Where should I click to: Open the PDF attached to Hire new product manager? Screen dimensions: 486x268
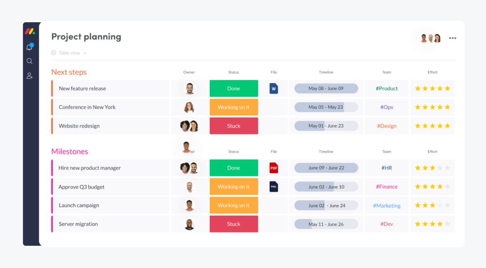coord(274,168)
